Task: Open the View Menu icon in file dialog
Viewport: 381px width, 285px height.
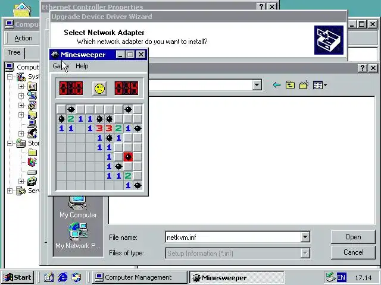Action: point(320,85)
